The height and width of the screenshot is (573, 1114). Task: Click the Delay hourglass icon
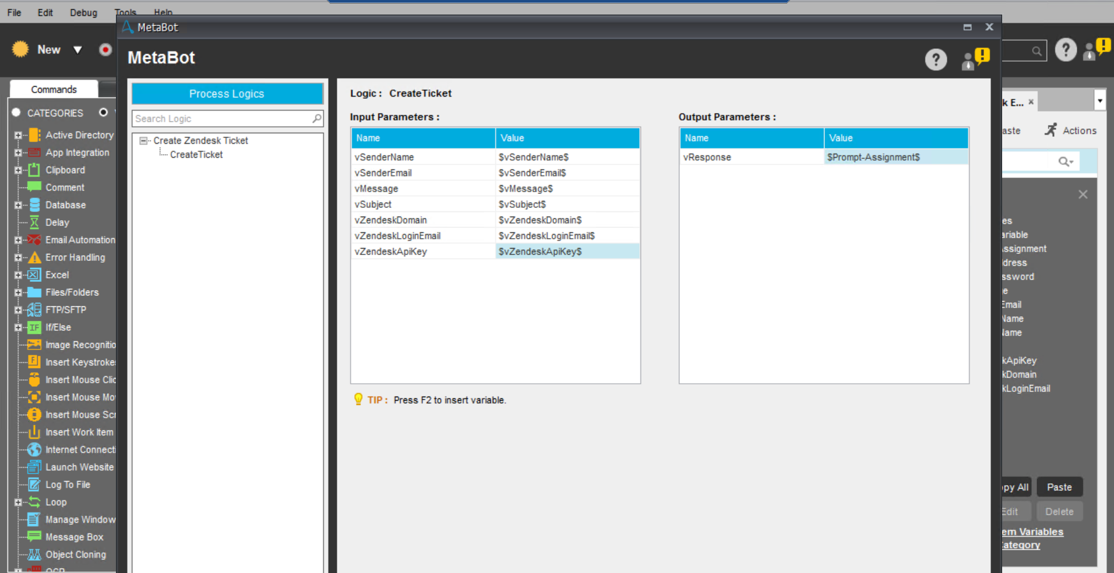[x=34, y=222]
